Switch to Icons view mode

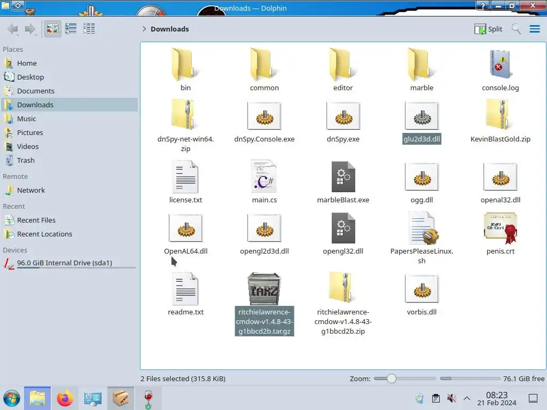[52, 29]
